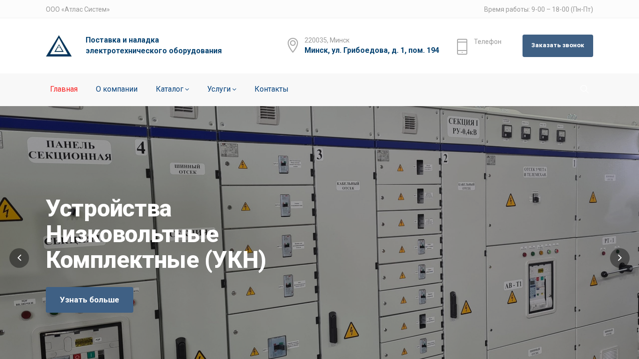Screen dimensions: 639x359
Task: Click the Заказать звонок button
Action: click(558, 46)
